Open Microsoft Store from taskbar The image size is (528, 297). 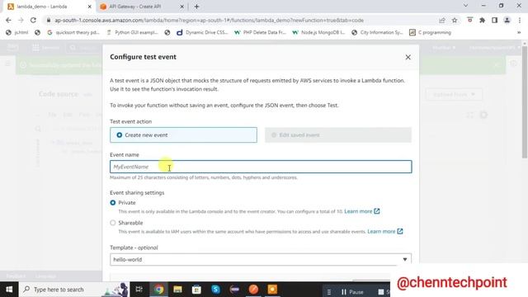pos(196,290)
